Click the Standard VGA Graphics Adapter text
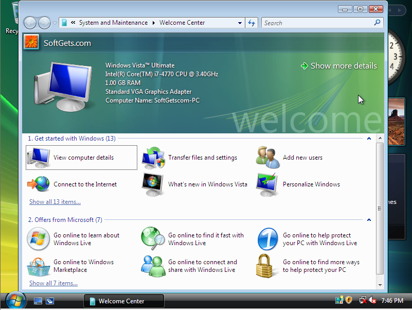 point(148,91)
